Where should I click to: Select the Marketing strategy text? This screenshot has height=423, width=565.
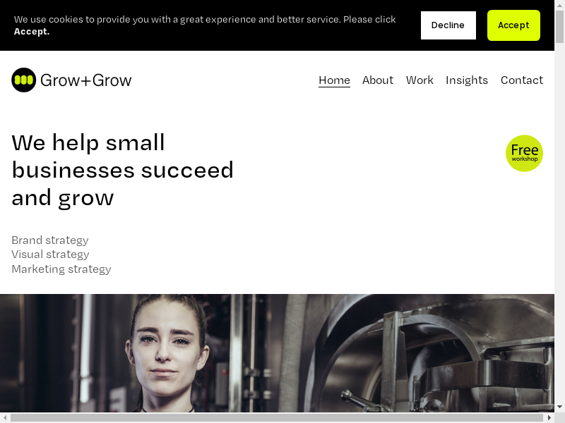click(61, 269)
